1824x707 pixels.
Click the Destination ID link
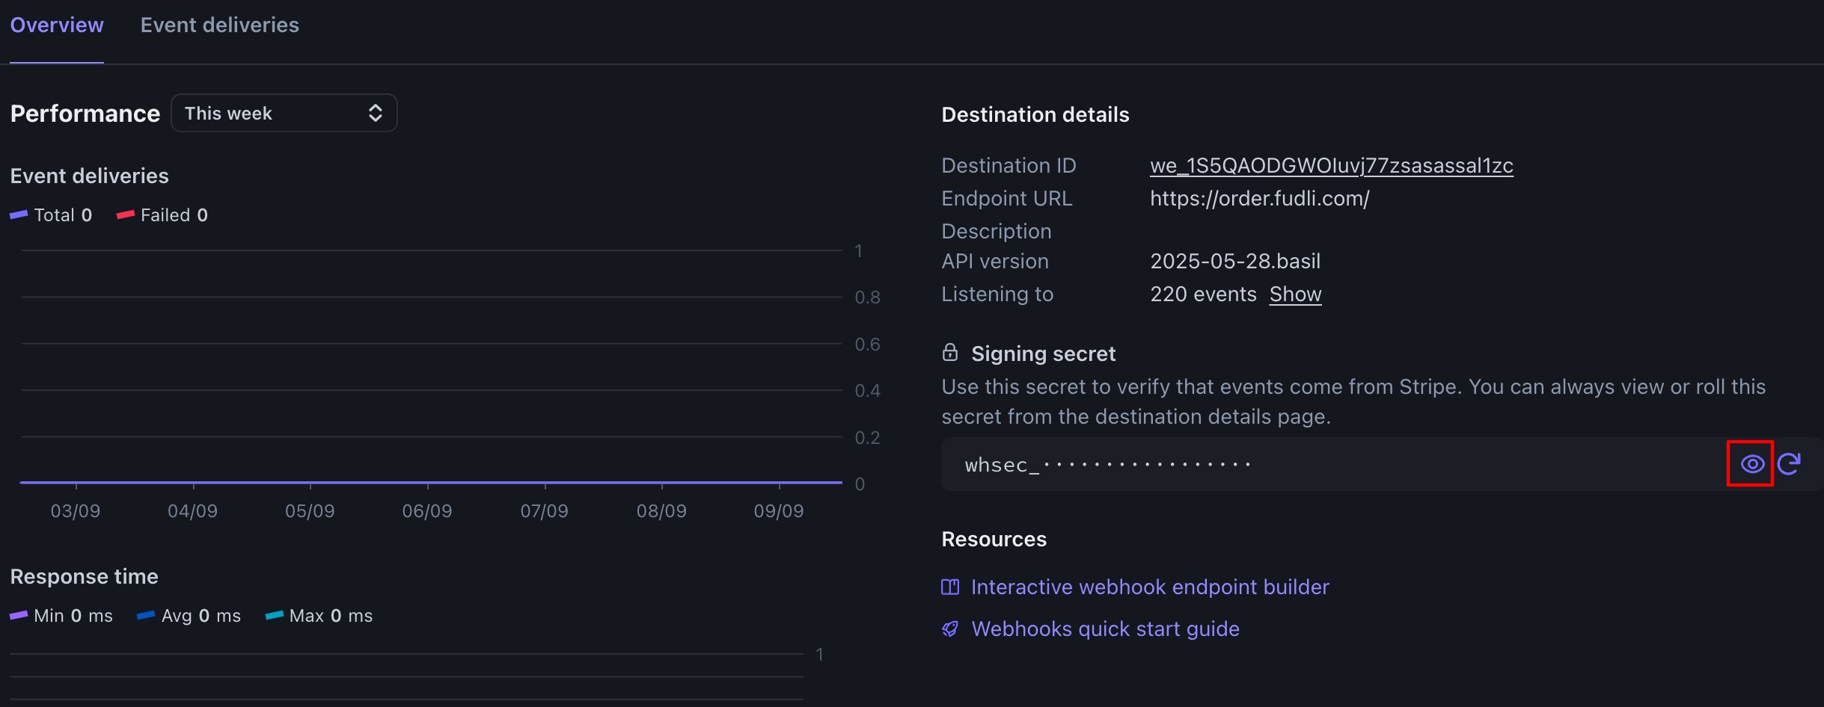[1331, 166]
